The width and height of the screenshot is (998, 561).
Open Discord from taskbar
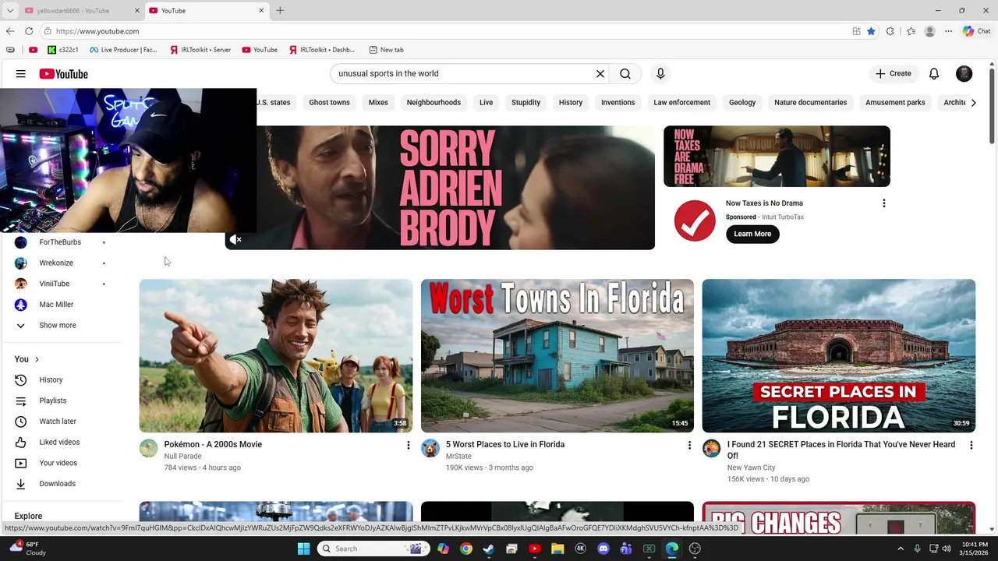(603, 549)
